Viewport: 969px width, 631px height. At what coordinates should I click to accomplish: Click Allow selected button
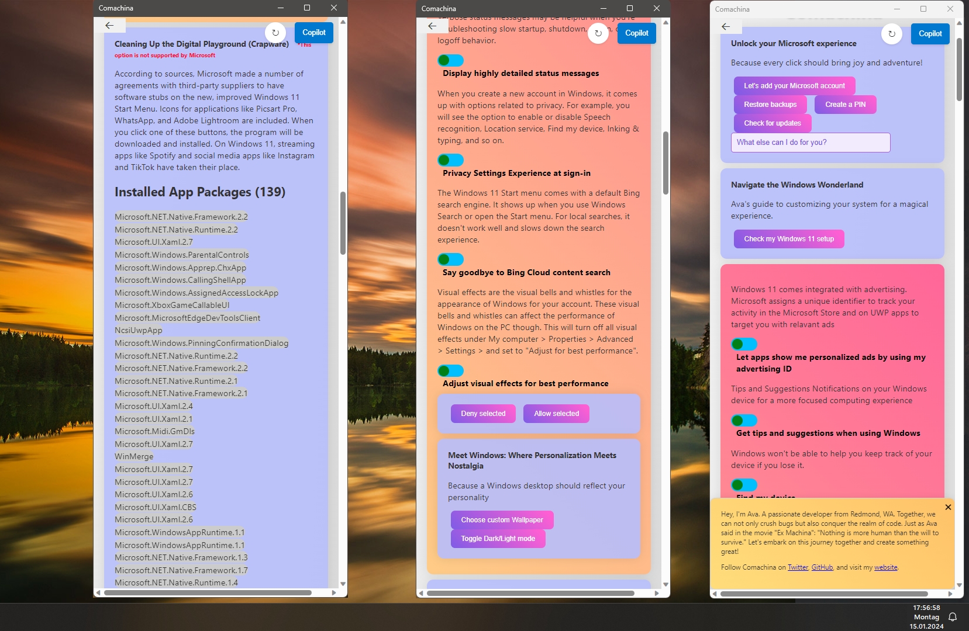click(556, 414)
